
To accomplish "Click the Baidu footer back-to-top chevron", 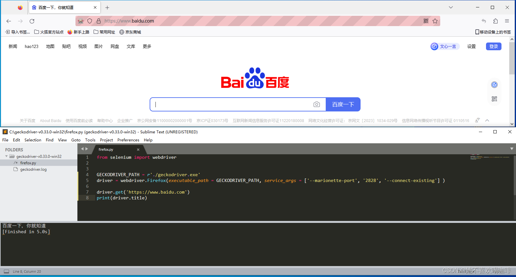I will (487, 120).
